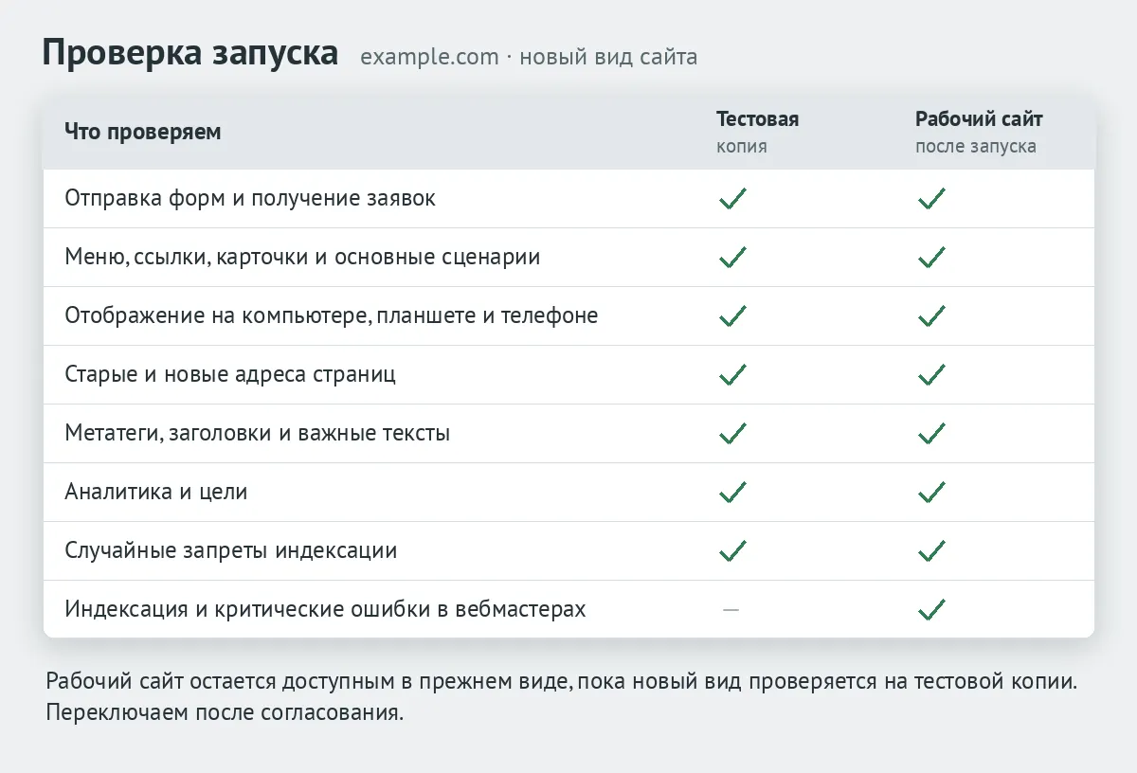Click live-site checkmark for 'Меню, ссылки, карточки' row
This screenshot has width=1137, height=773.
click(x=931, y=258)
